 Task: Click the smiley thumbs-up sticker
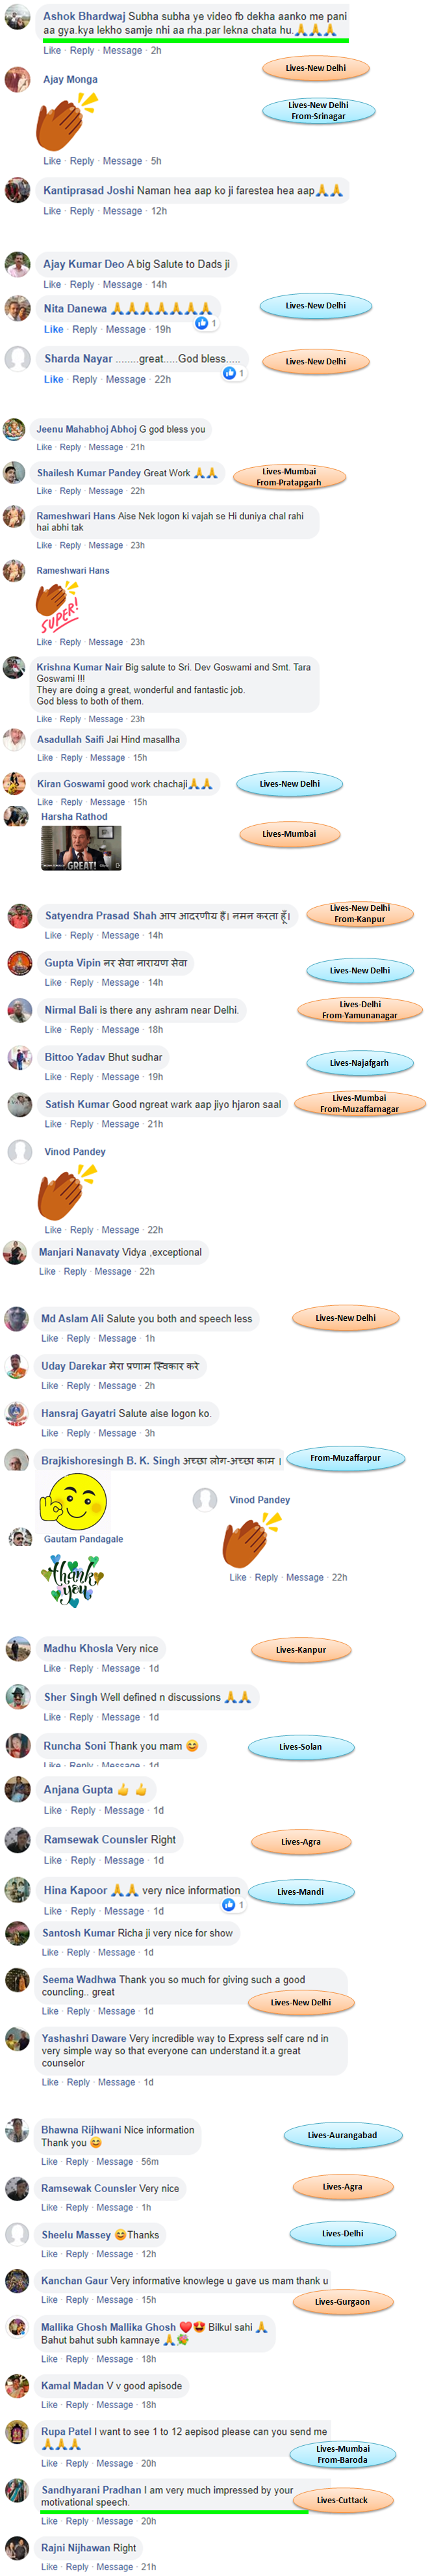click(73, 1501)
